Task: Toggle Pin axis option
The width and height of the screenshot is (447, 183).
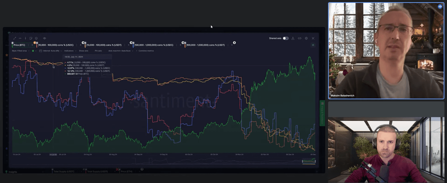Action: 98,51
